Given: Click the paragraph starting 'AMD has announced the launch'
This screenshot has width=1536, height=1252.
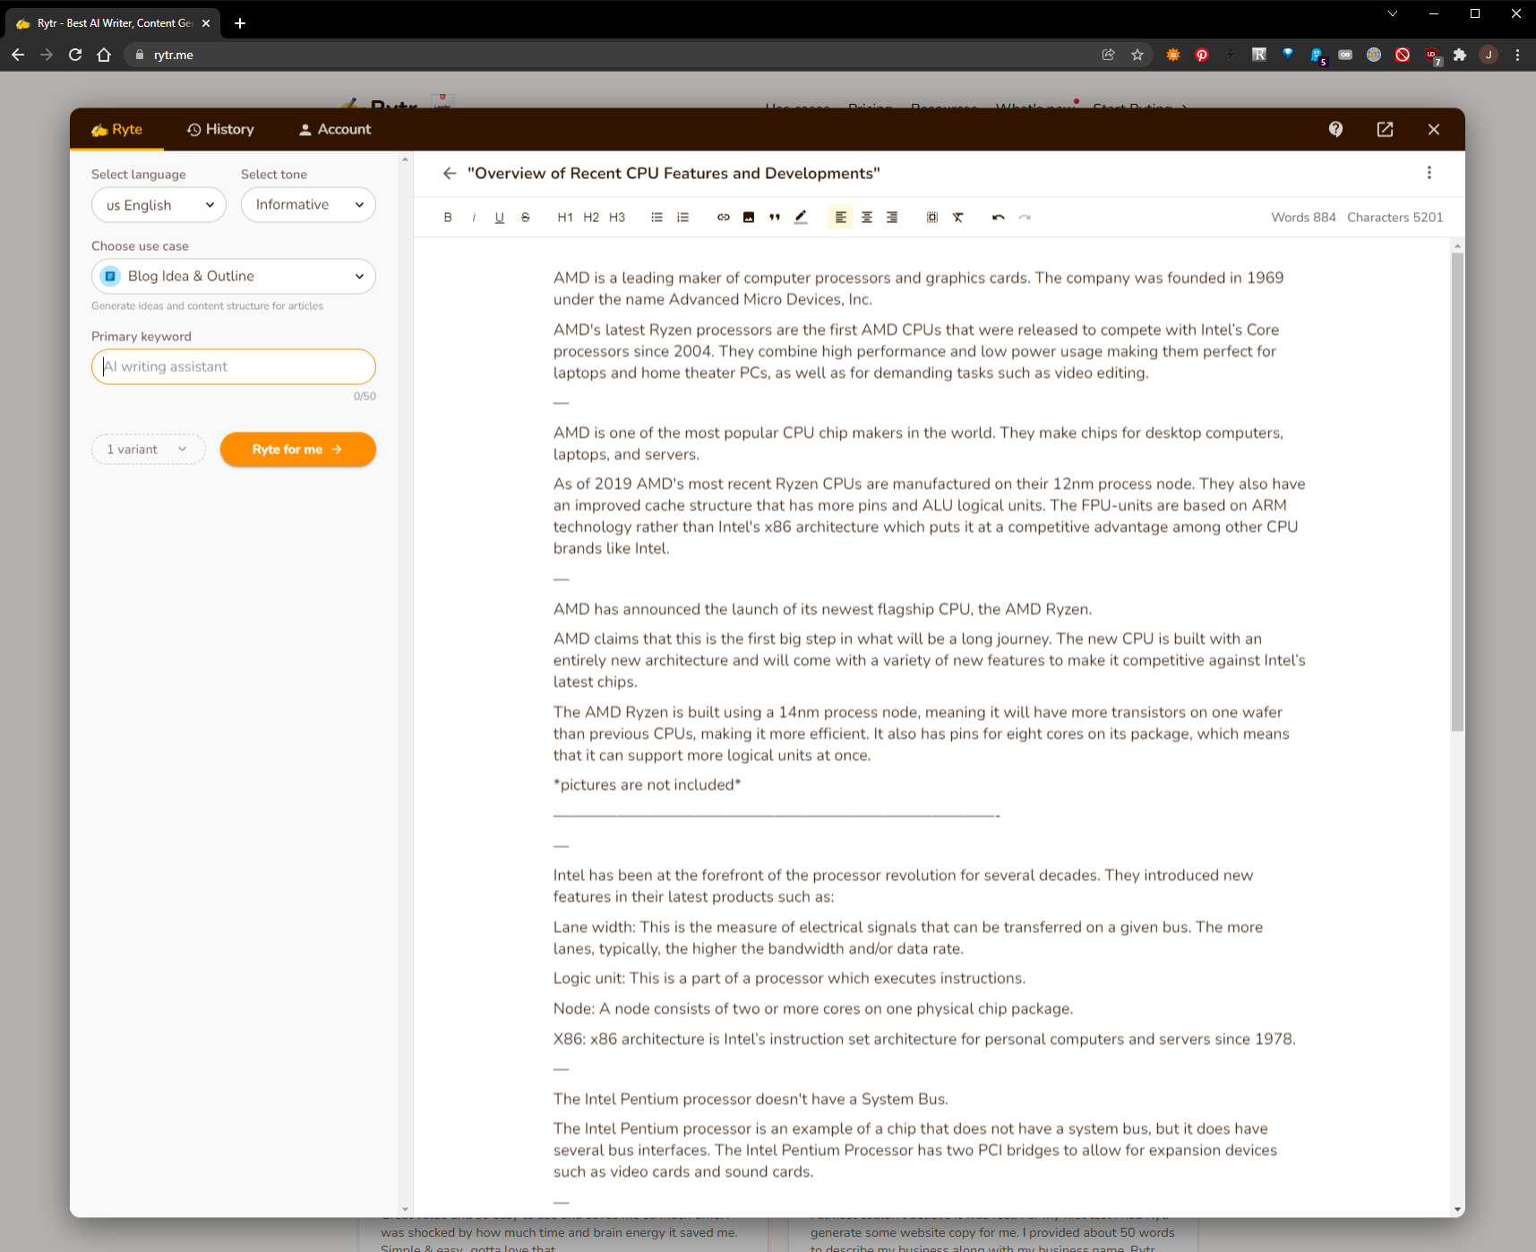Looking at the screenshot, I should pyautogui.click(x=822, y=610).
